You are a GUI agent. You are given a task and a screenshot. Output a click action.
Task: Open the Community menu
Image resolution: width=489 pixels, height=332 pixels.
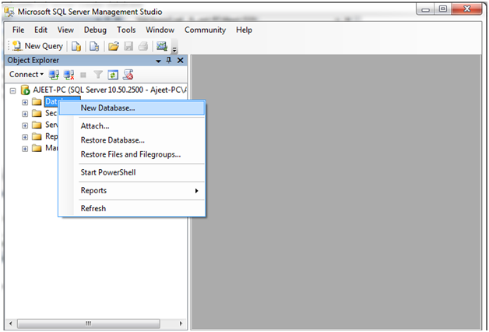pyautogui.click(x=205, y=30)
